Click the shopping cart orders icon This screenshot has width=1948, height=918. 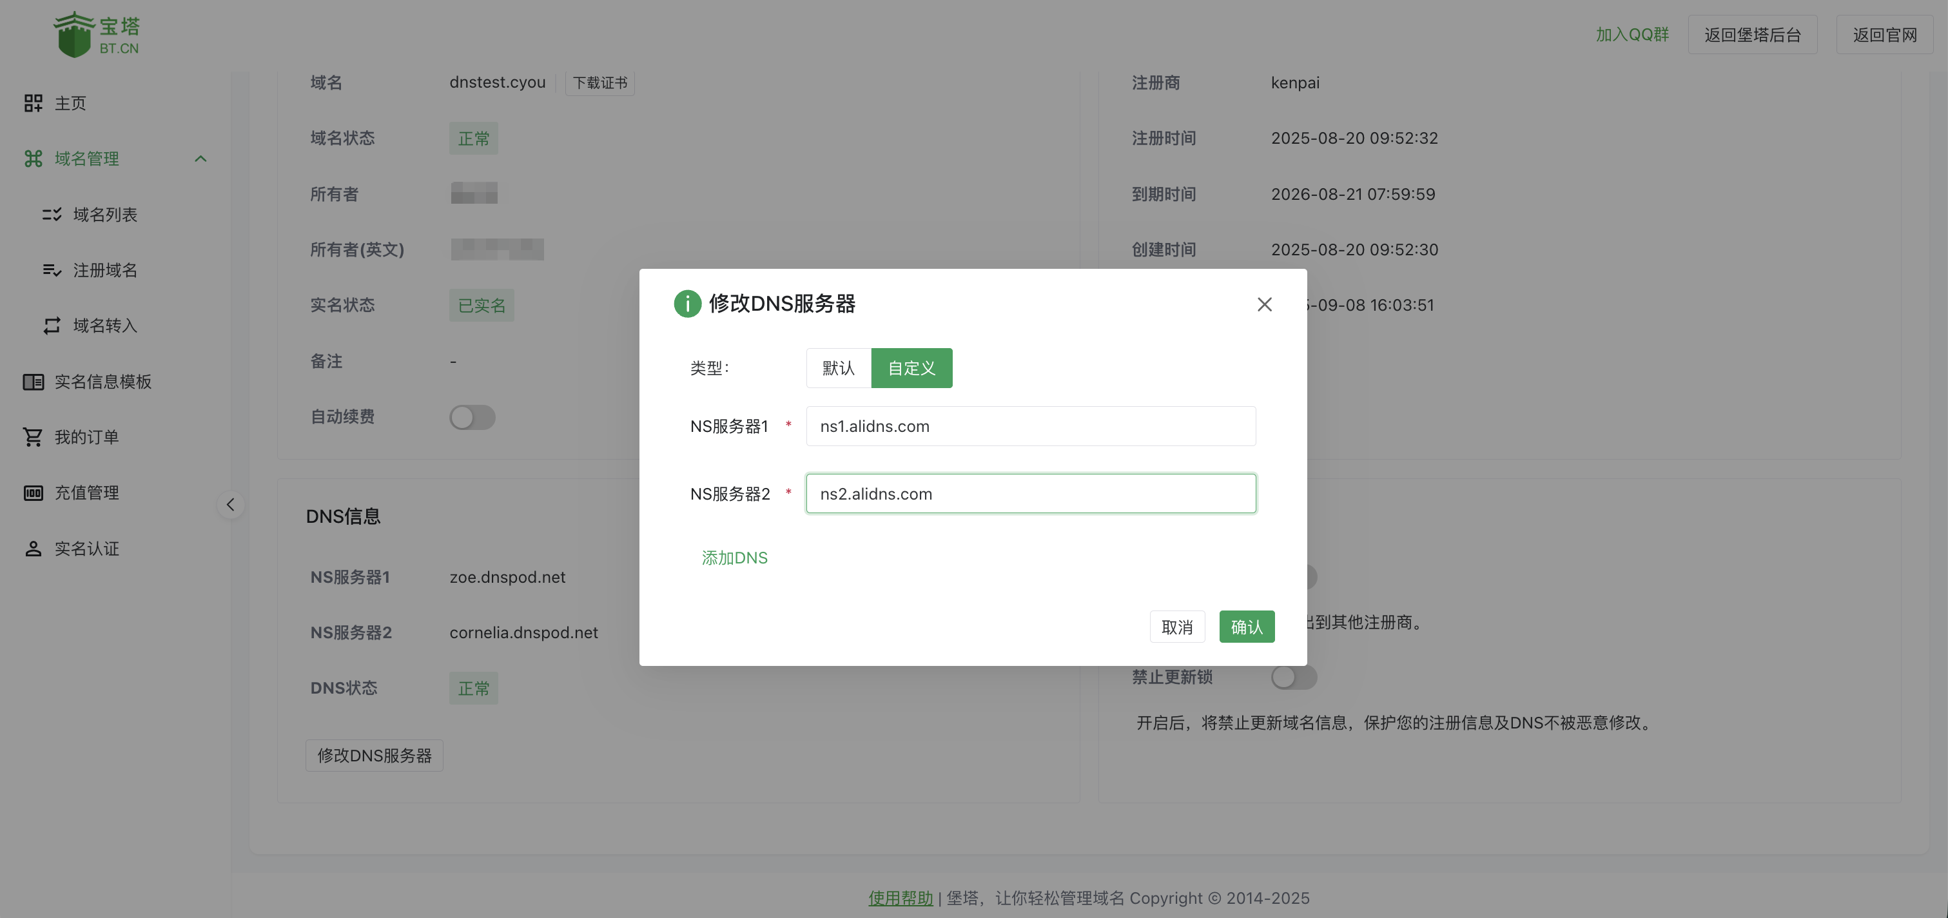[32, 437]
